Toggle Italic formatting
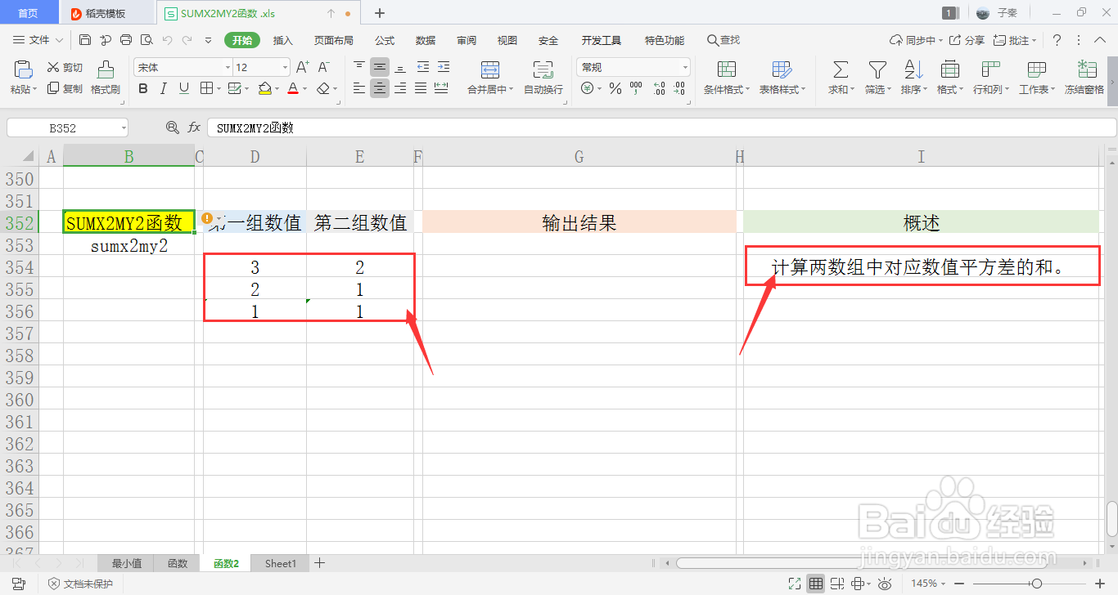The height and width of the screenshot is (595, 1118). (x=164, y=88)
